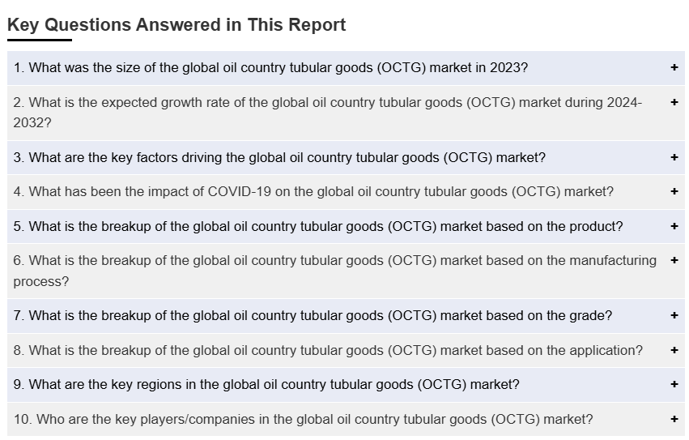
Task: Click plus icon for key players question
Action: pos(674,420)
